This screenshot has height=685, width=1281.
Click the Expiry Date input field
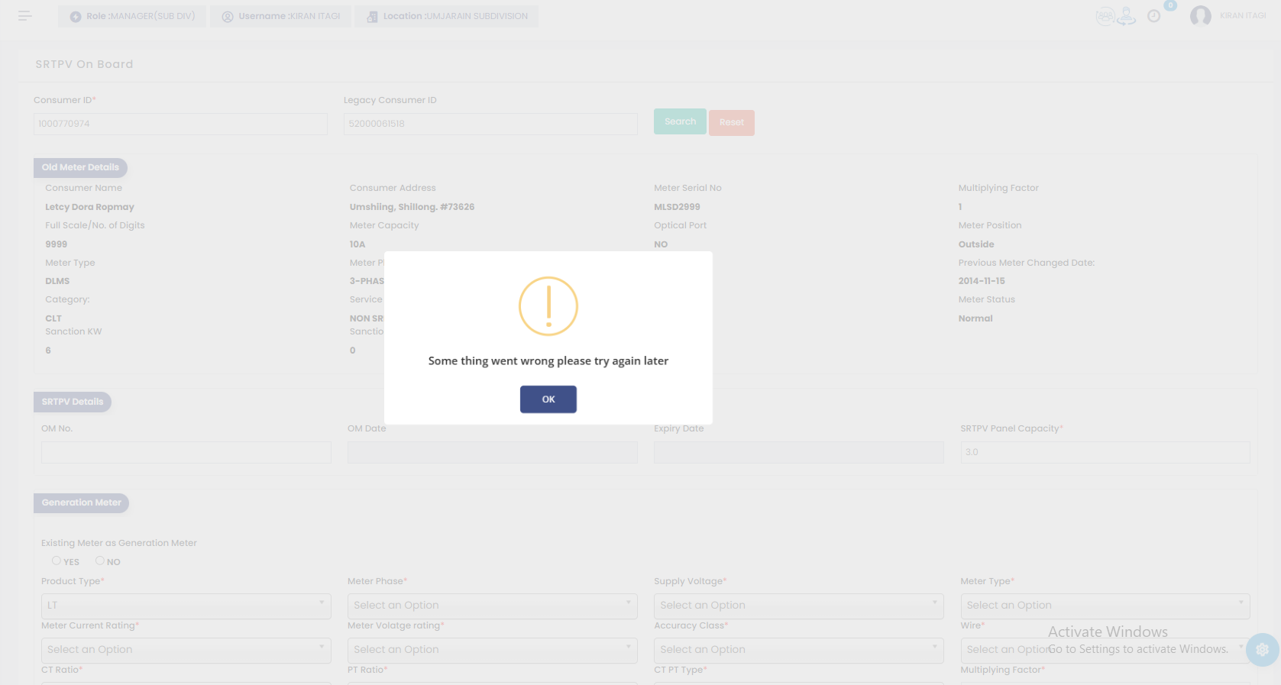coord(799,452)
